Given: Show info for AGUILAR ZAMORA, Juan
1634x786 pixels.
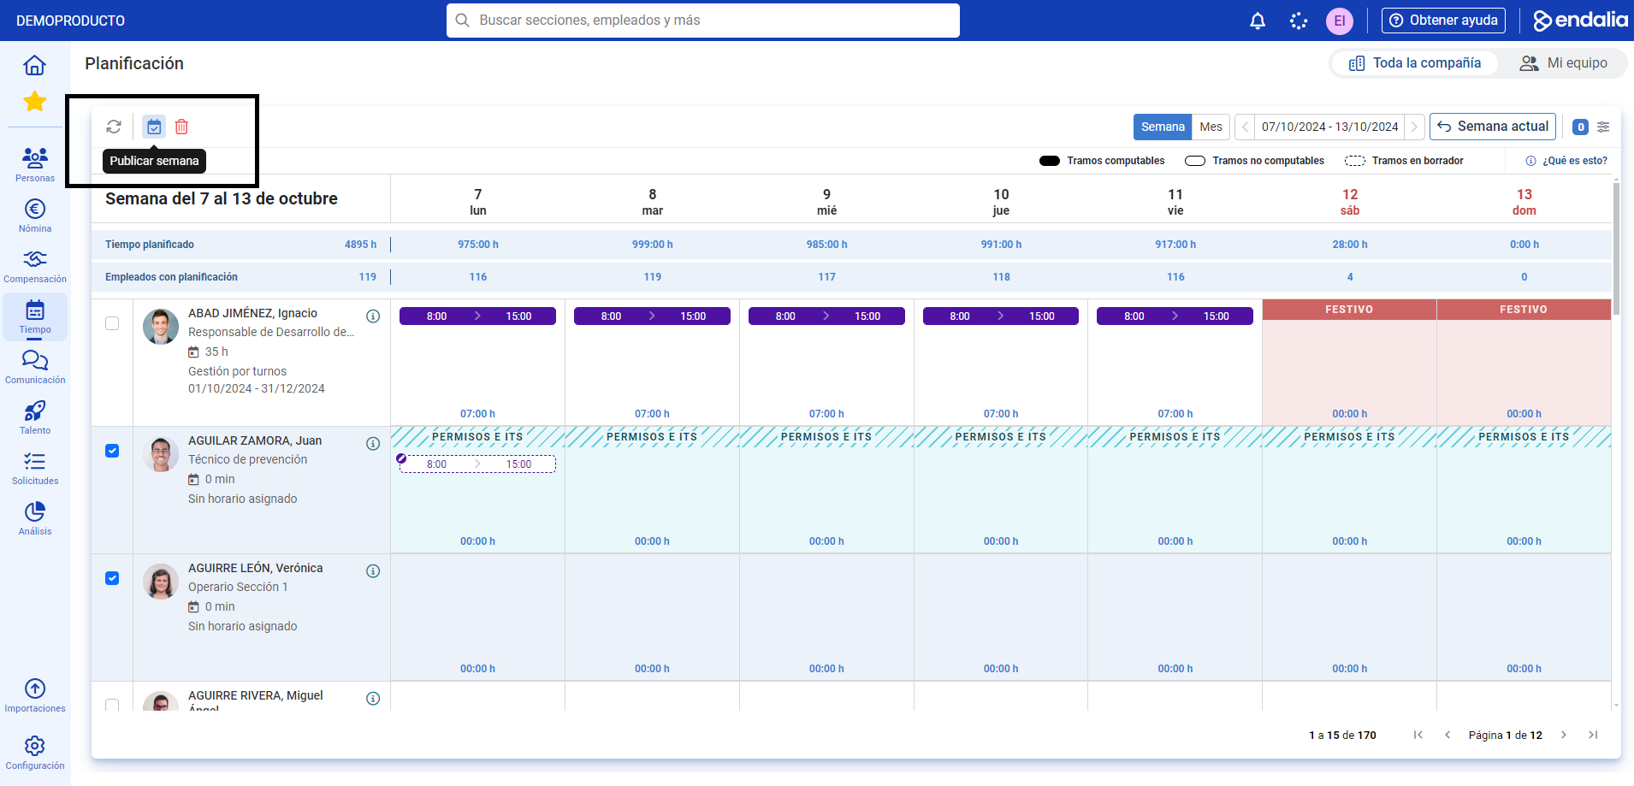Looking at the screenshot, I should tap(373, 443).
